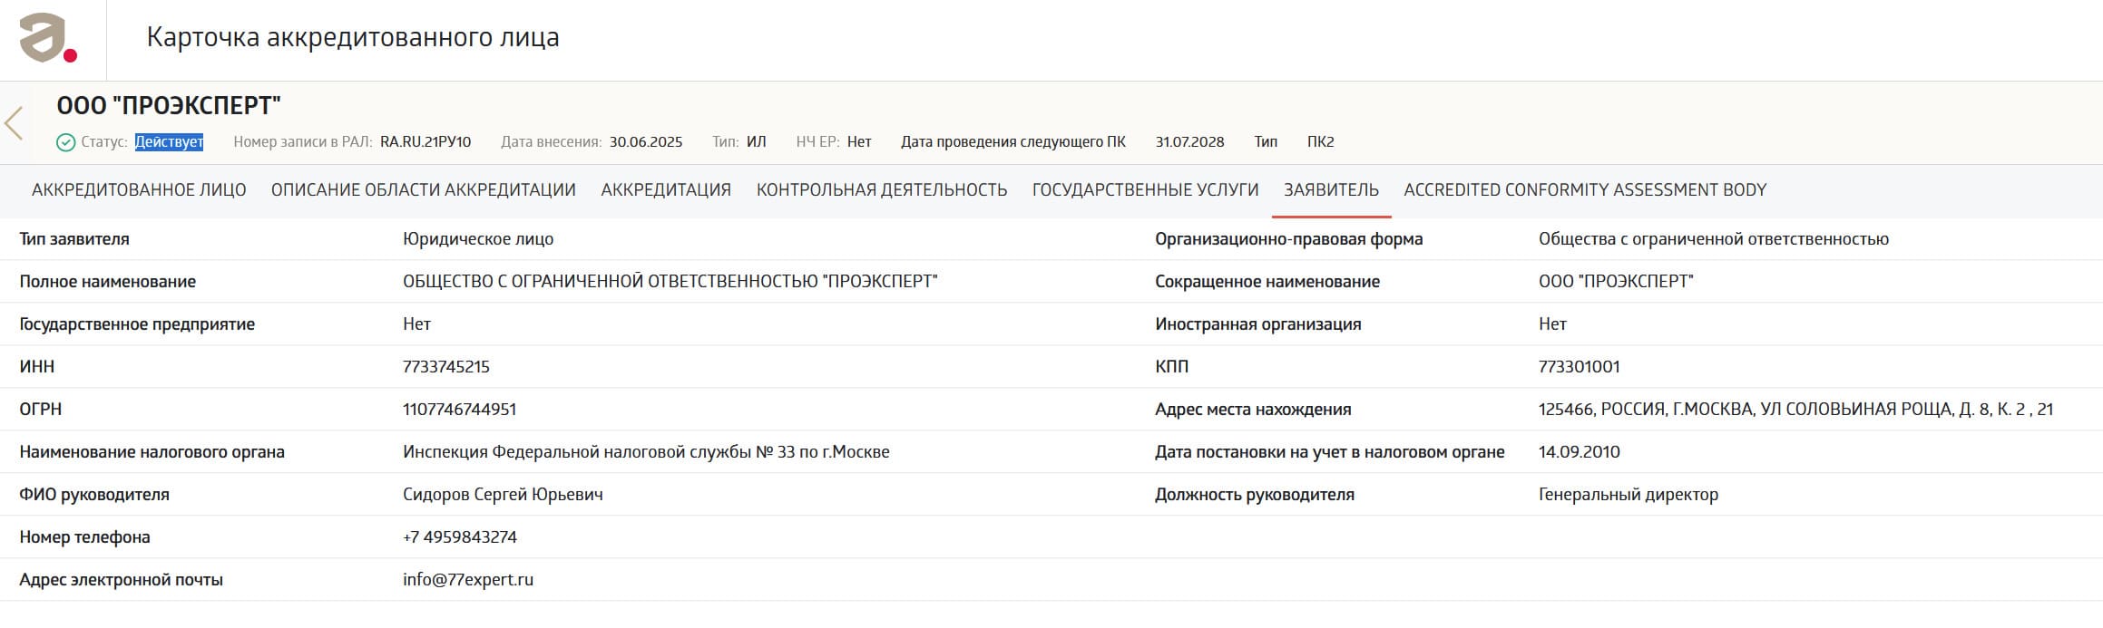
Task: Open the АККРЕДИТАЦИЯ tab
Action: point(666,190)
